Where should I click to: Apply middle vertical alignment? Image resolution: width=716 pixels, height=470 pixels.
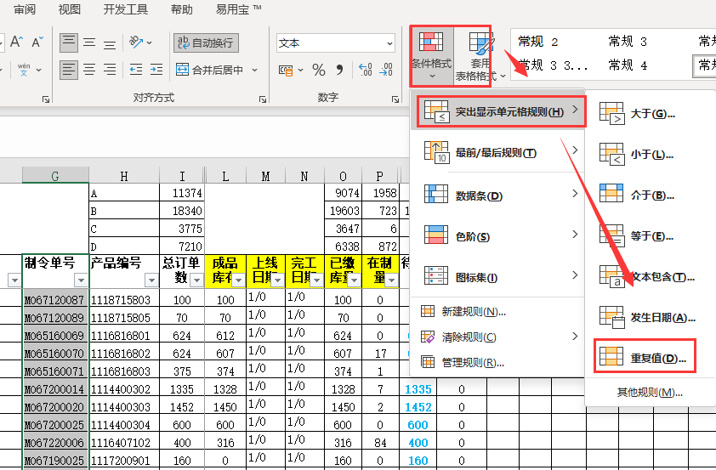pyautogui.click(x=89, y=42)
